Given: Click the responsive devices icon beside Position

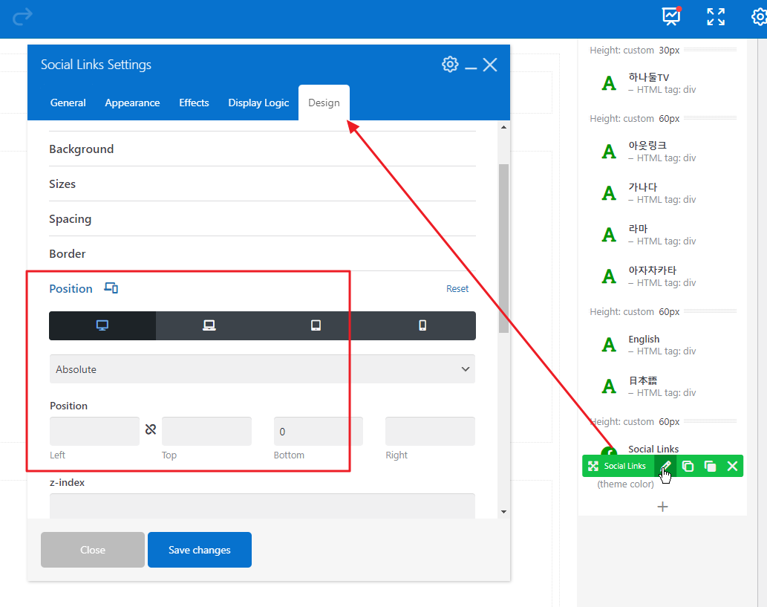Looking at the screenshot, I should [111, 288].
